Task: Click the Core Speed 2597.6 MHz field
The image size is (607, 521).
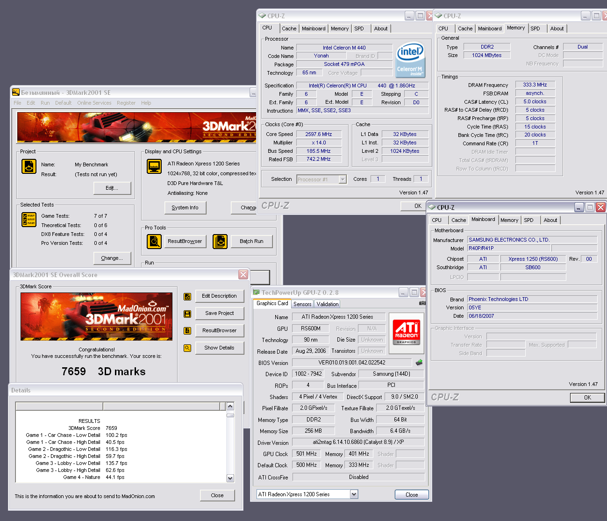Action: point(319,134)
